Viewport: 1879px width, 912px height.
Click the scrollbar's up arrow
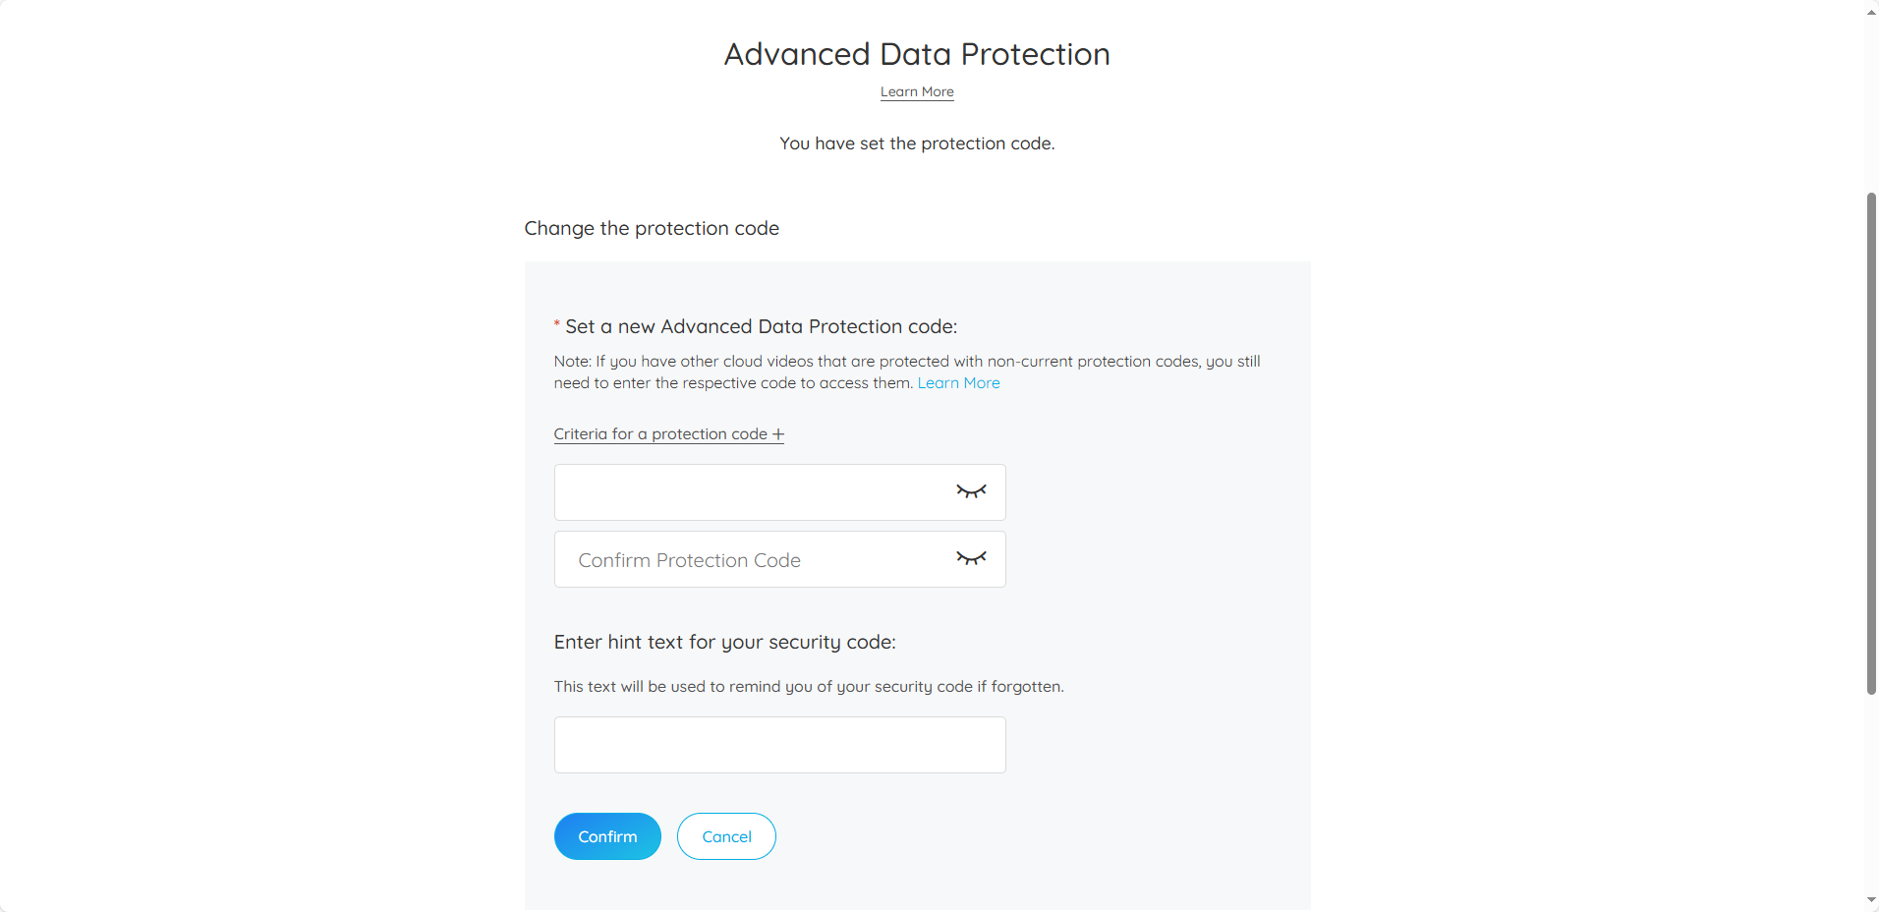(1871, 12)
